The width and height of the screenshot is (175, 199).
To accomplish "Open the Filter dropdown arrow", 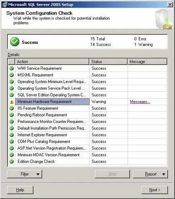I will [x=38, y=174].
